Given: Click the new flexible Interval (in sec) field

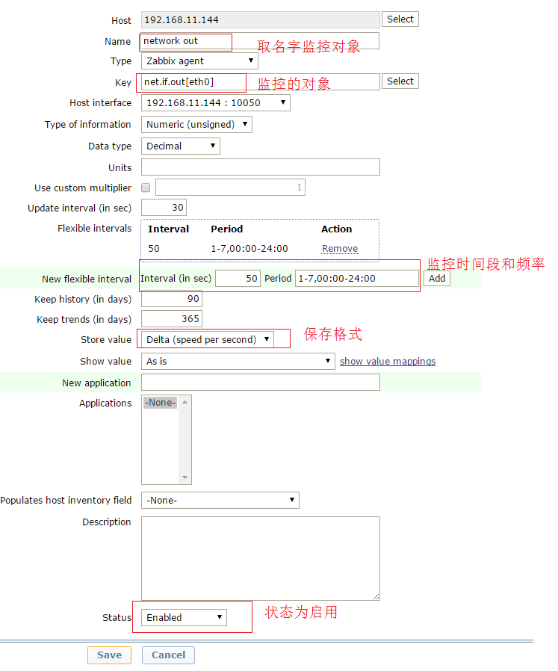Looking at the screenshot, I should 238,279.
